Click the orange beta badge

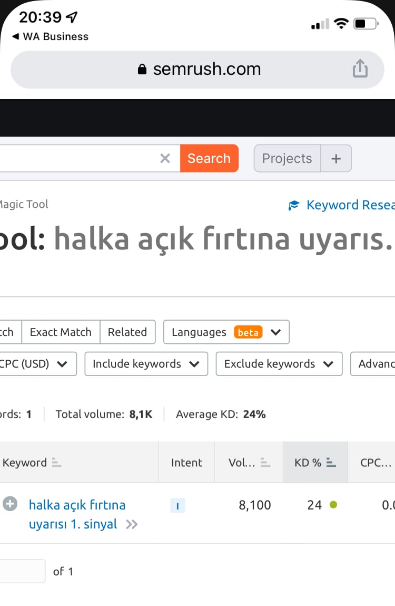tap(248, 332)
